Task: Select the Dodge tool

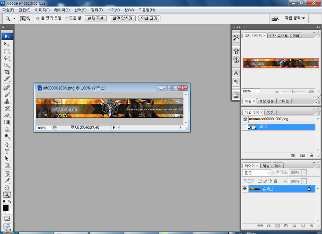Action: pos(7,136)
